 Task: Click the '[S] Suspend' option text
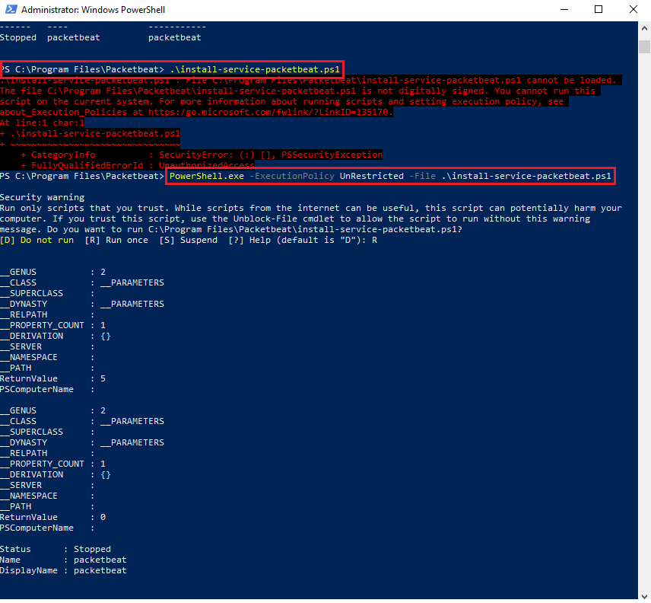tap(188, 240)
